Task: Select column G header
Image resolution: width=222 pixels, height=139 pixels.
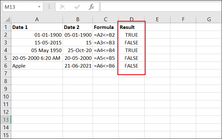Action: [209, 20]
